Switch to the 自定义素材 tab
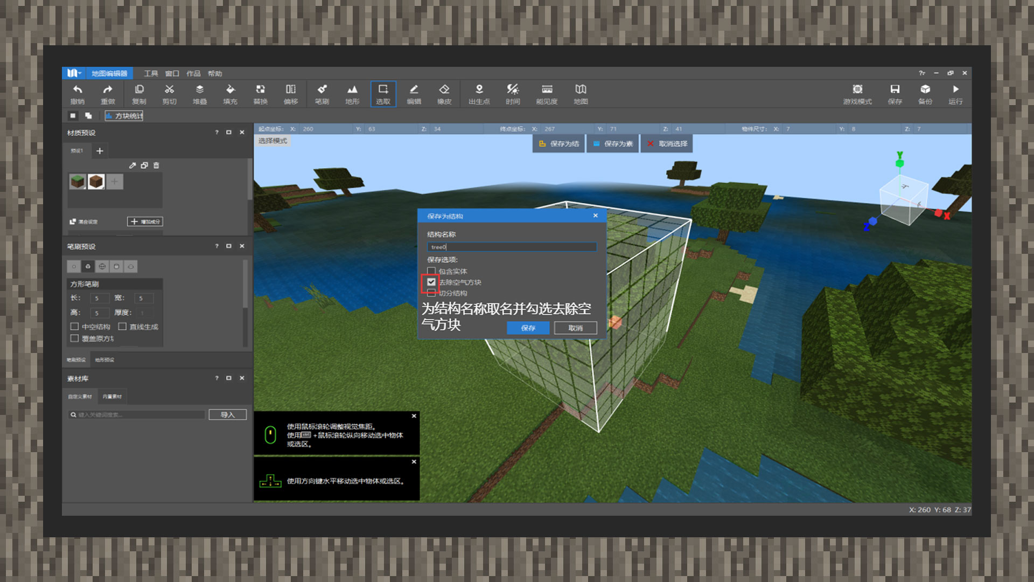Image resolution: width=1034 pixels, height=582 pixels. click(x=80, y=397)
